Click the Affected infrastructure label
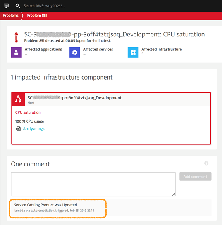Screen dimensions: 222x225 click(162, 49)
